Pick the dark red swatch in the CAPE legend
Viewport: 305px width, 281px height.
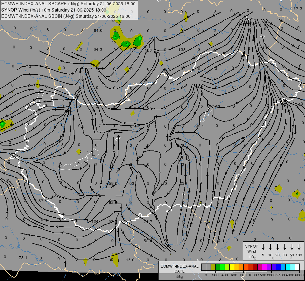[255, 267]
